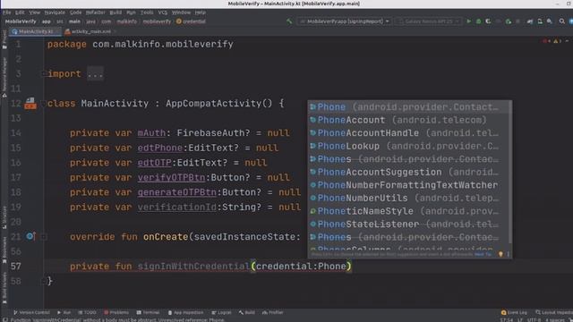The height and width of the screenshot is (322, 573).
Task: Open the Refactor menu
Action: point(96,13)
